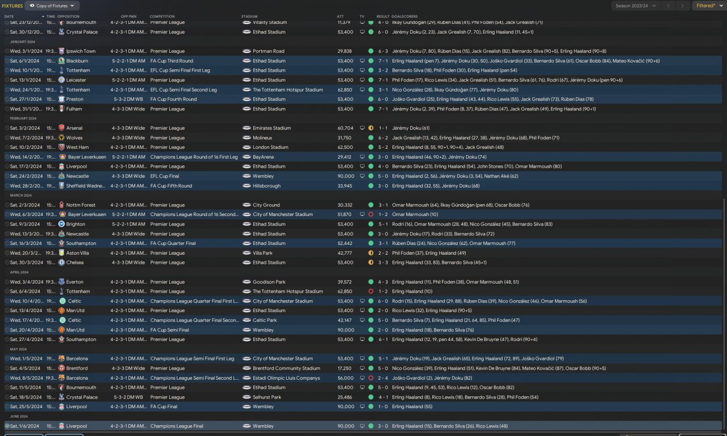The image size is (727, 436).
Task: Tick the selection circle for the Brentford fixture
Action: click(x=7, y=368)
